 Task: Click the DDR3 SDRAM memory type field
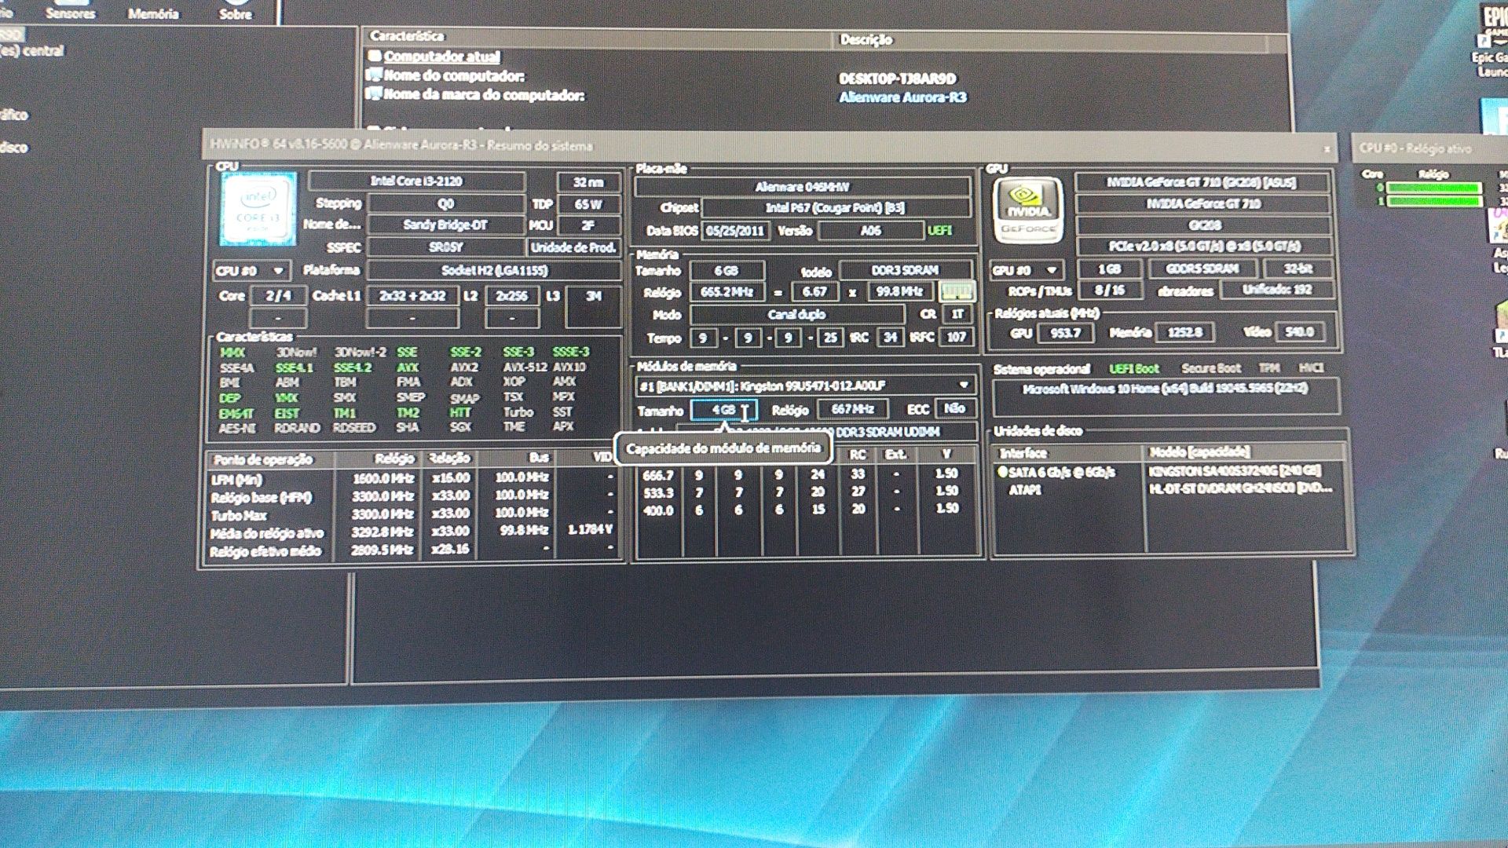click(905, 270)
